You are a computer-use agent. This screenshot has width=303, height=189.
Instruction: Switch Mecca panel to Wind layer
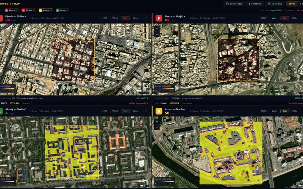coord(275,18)
